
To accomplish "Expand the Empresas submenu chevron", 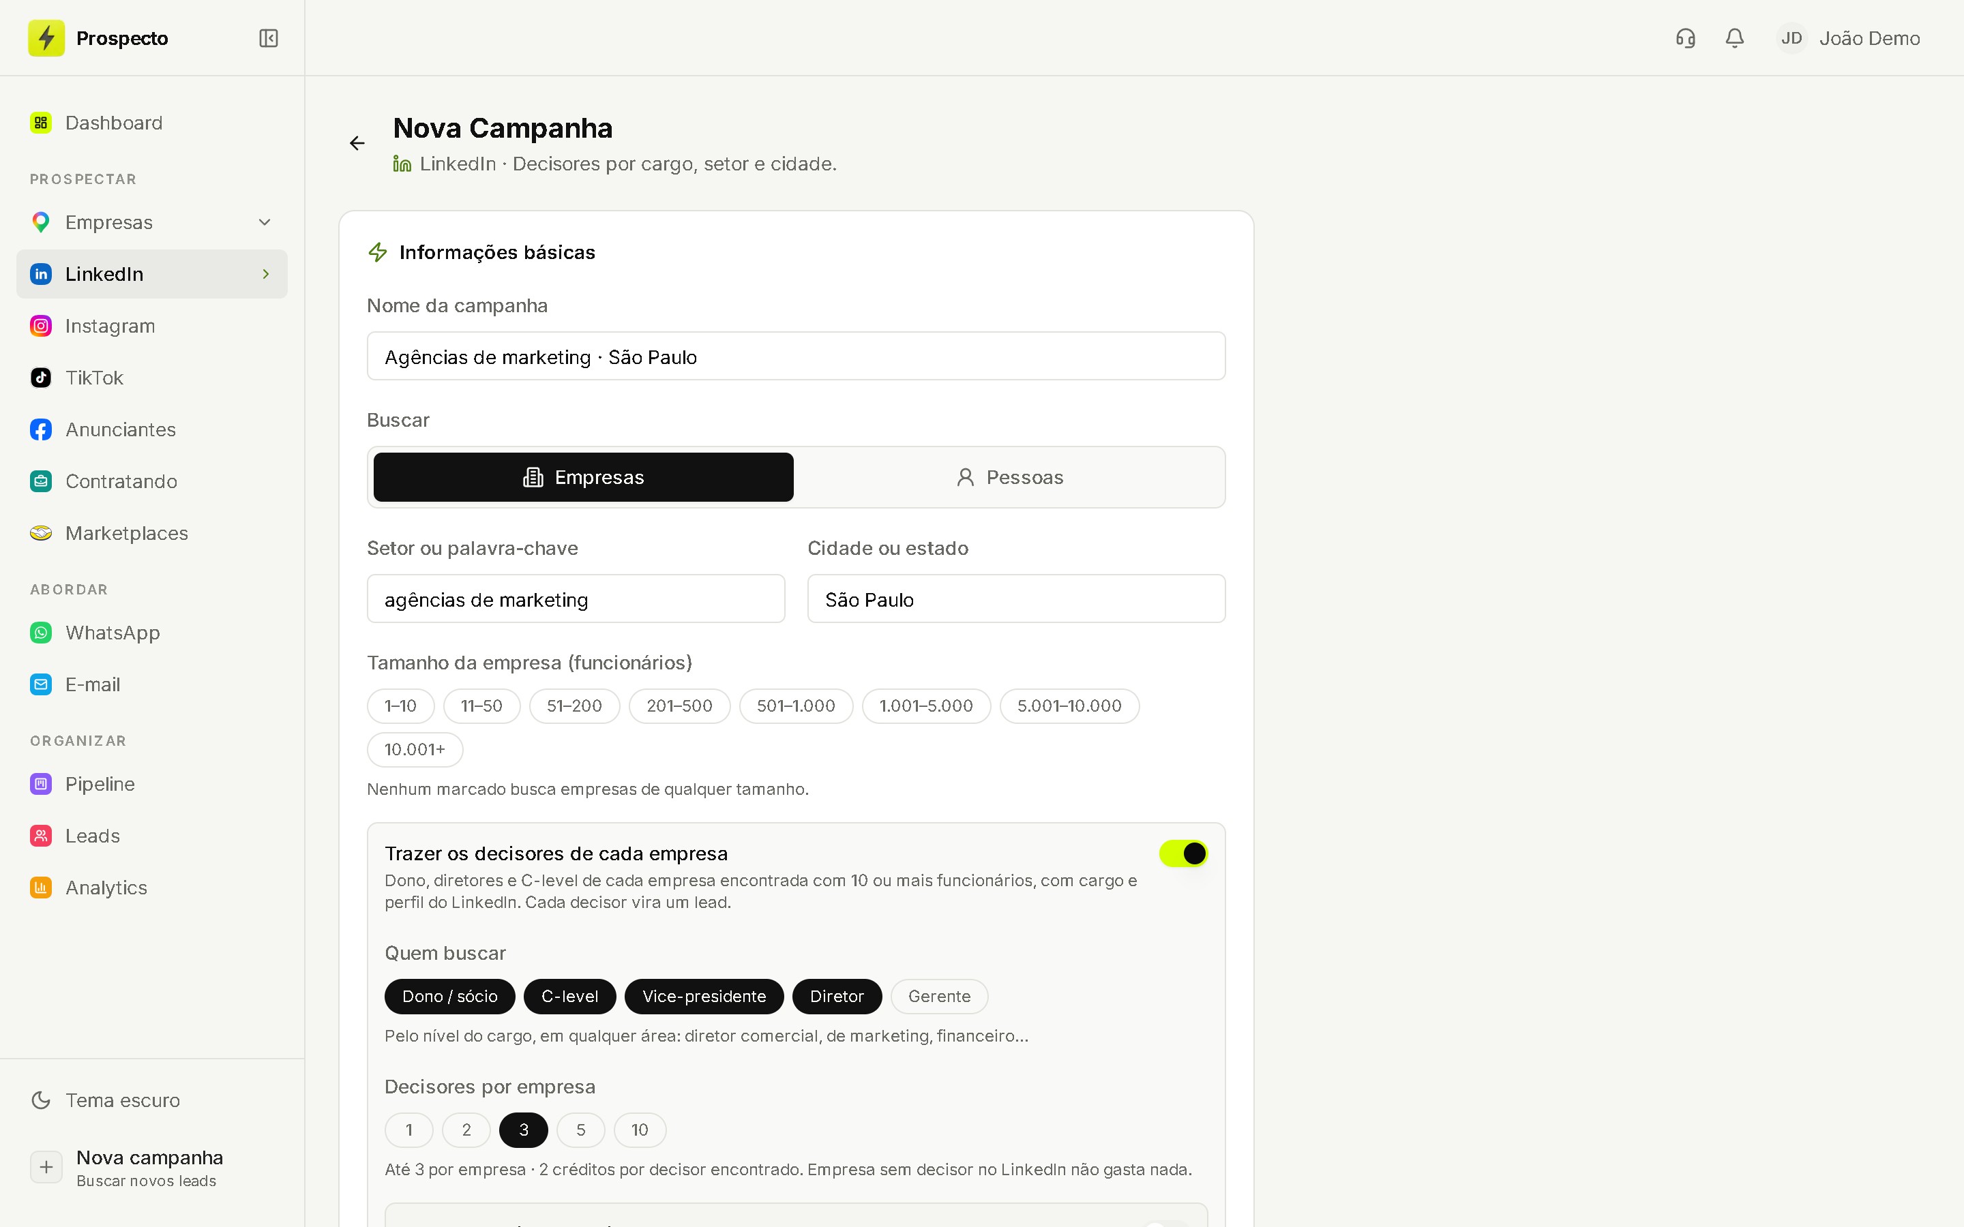I will 265,222.
